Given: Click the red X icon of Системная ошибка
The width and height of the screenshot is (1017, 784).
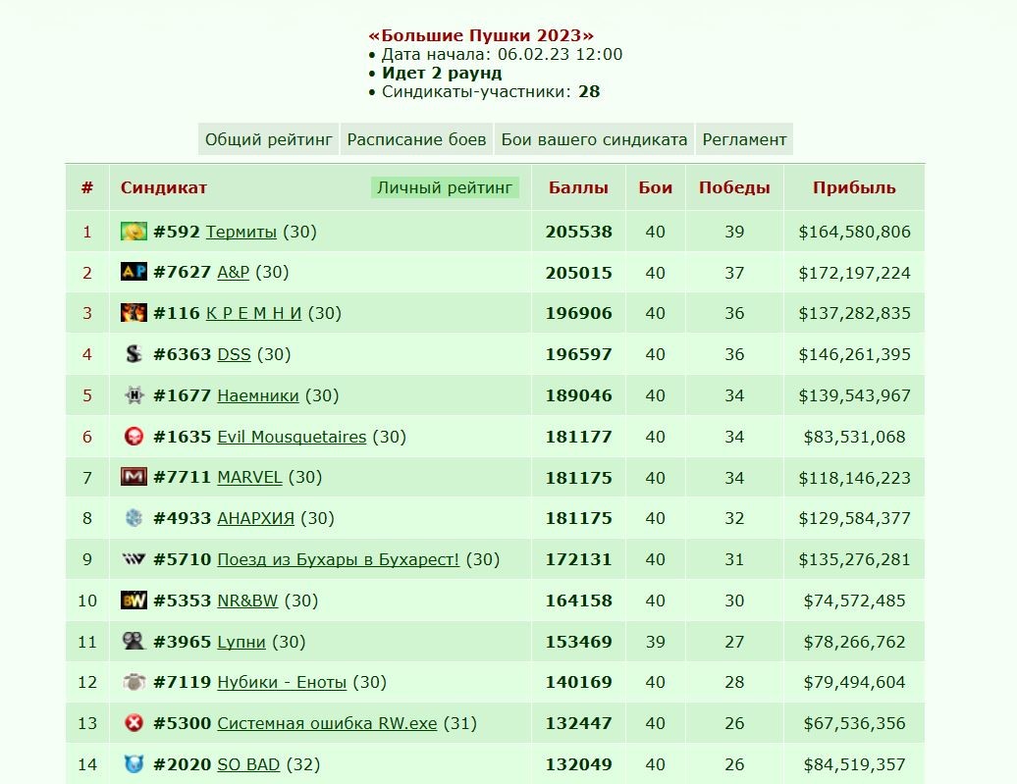Looking at the screenshot, I should (134, 722).
